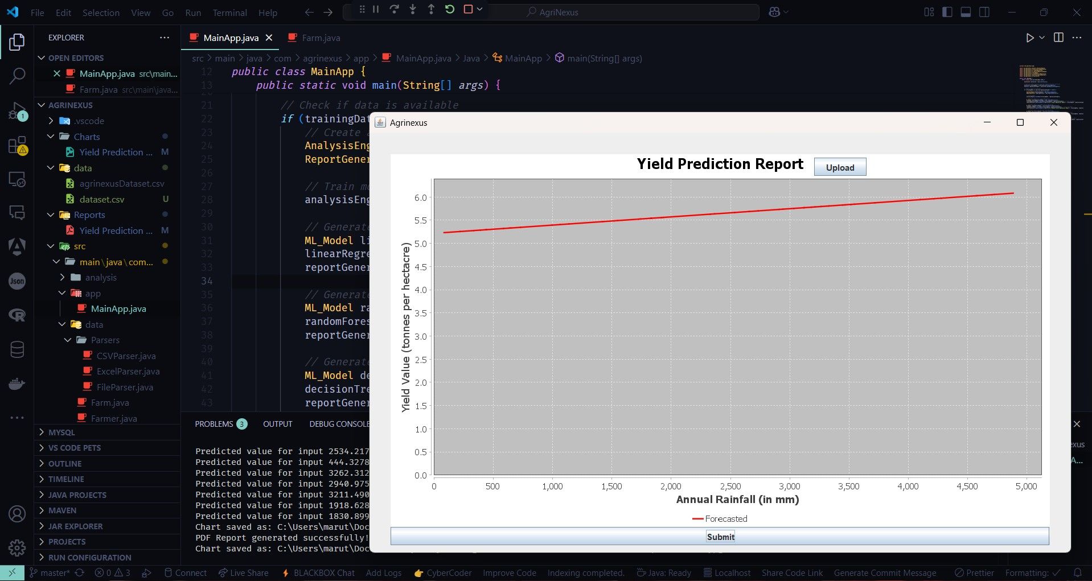Toggle the primary side bar layout

pyautogui.click(x=947, y=12)
